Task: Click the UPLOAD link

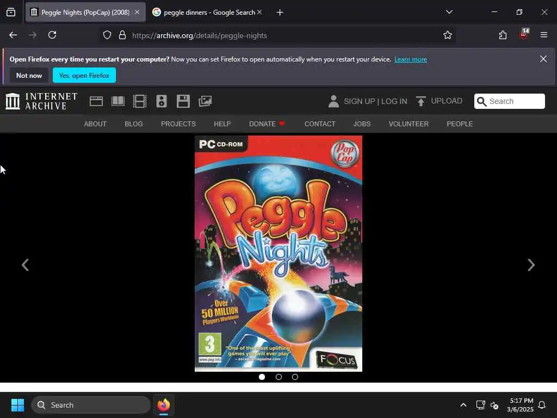Action: click(447, 101)
